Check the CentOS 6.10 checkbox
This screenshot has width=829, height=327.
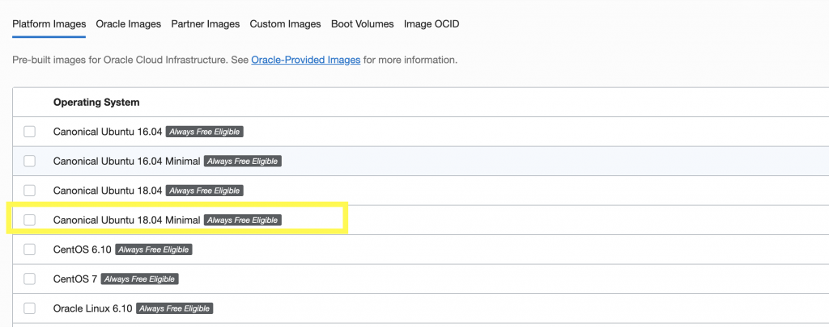tap(30, 249)
